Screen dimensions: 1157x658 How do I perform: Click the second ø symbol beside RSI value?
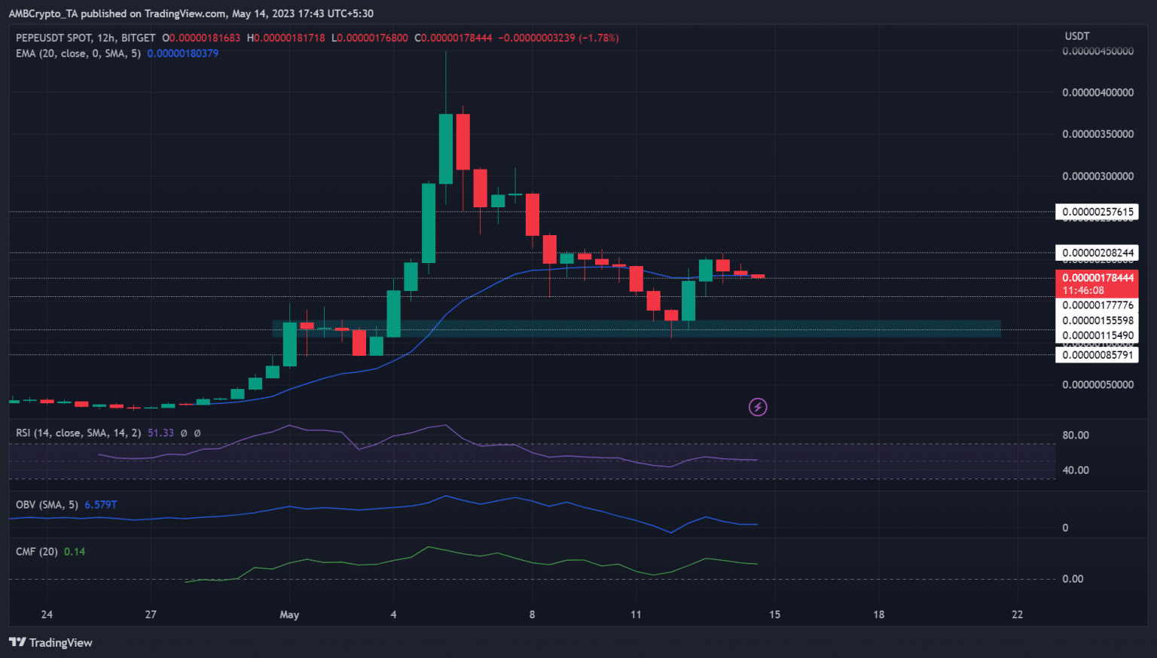tap(197, 433)
